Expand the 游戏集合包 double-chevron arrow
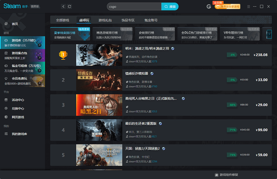Screen dimensions: 277x179 (39, 57)
